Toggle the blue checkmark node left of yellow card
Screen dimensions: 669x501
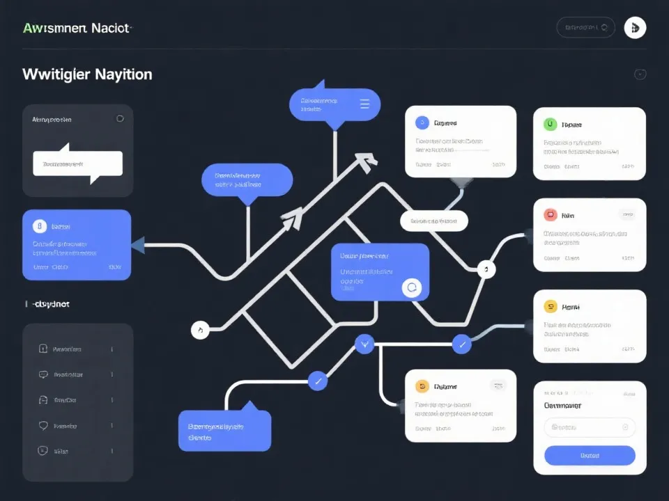pos(461,344)
